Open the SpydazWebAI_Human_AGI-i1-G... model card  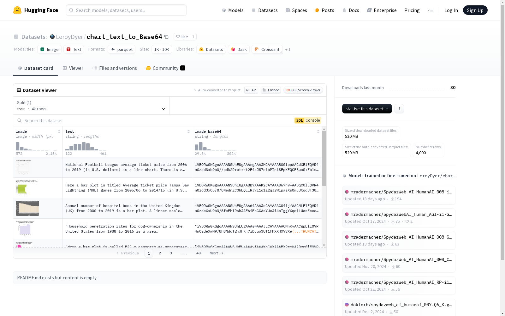point(399,218)
